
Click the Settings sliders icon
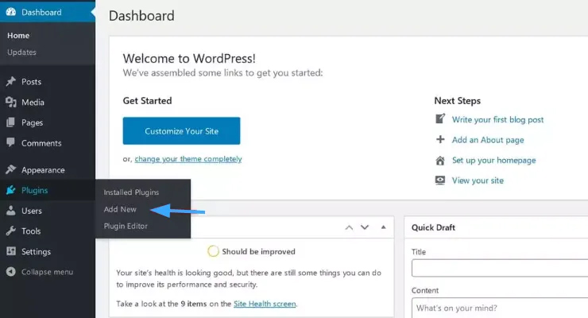(11, 252)
